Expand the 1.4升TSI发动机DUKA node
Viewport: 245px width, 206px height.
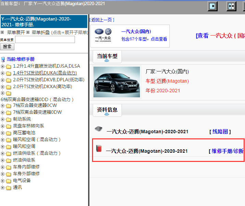2,73
